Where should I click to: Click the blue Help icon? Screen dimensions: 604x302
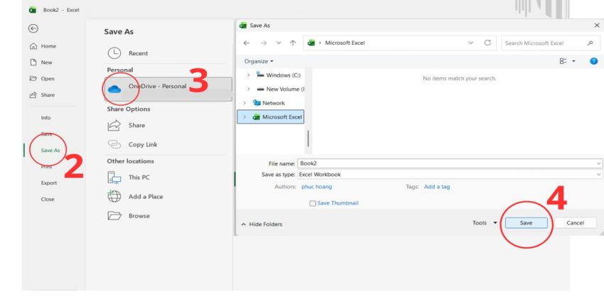click(x=594, y=61)
